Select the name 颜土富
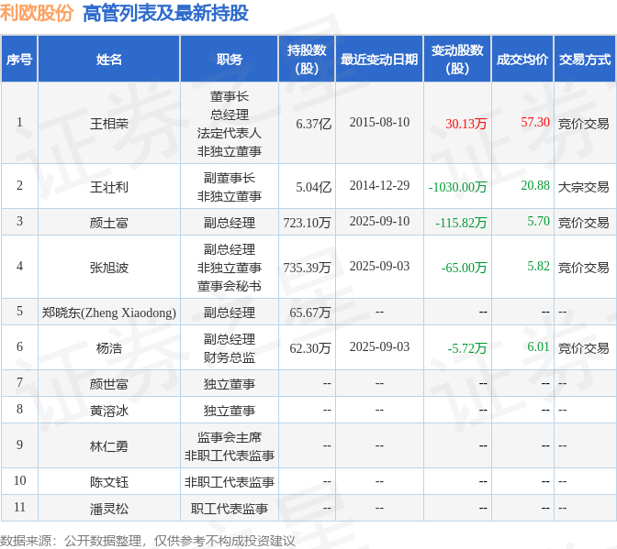 [x=109, y=223]
